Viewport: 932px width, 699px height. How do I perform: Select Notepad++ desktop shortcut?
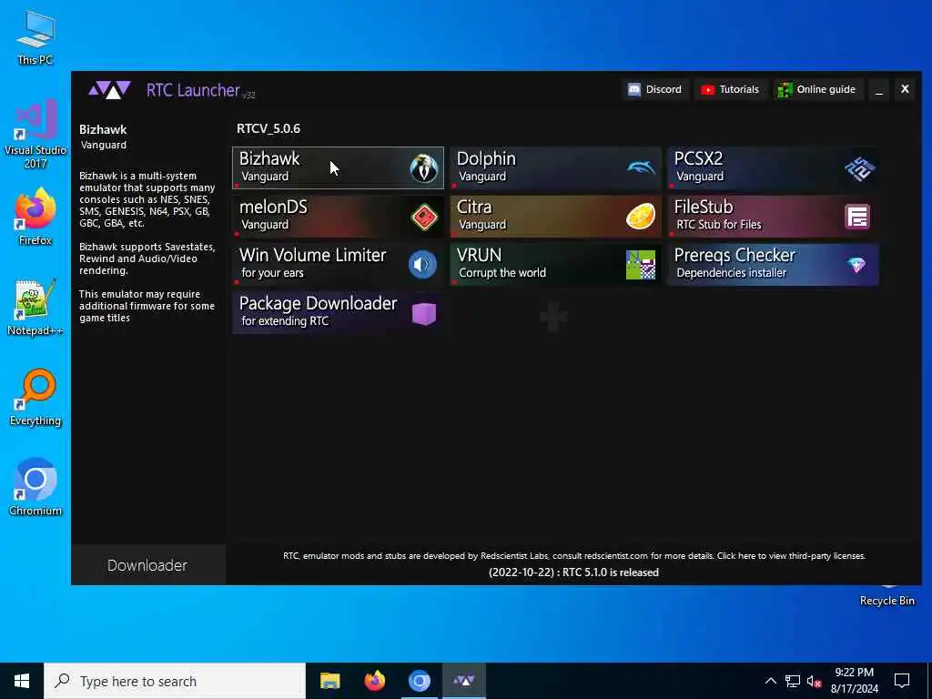[35, 308]
